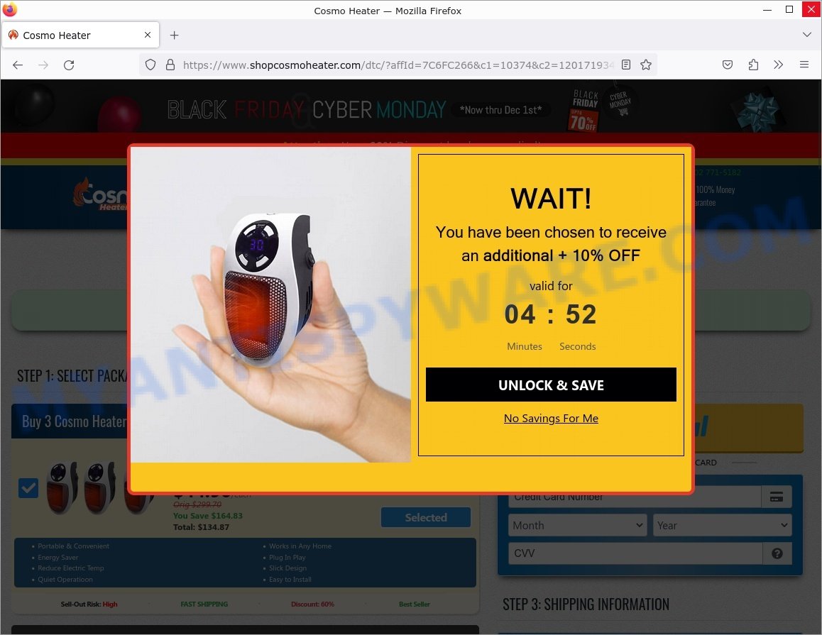Focus the CVV input field
The image size is (822, 635).
[x=635, y=553]
